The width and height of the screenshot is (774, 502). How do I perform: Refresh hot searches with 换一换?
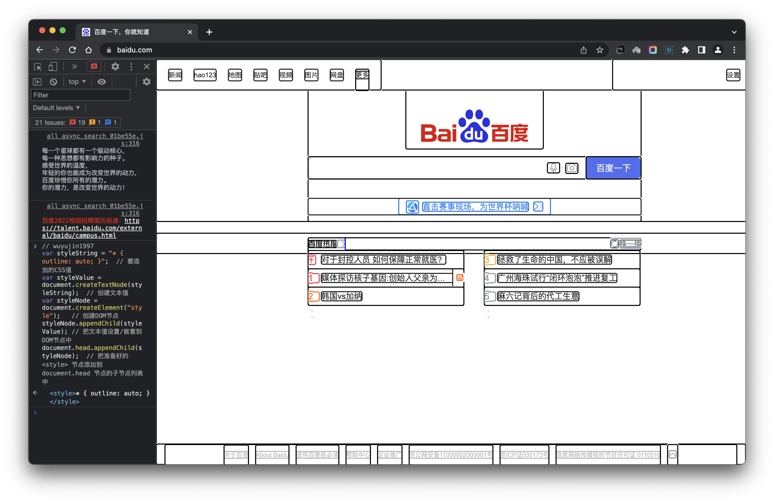click(625, 243)
